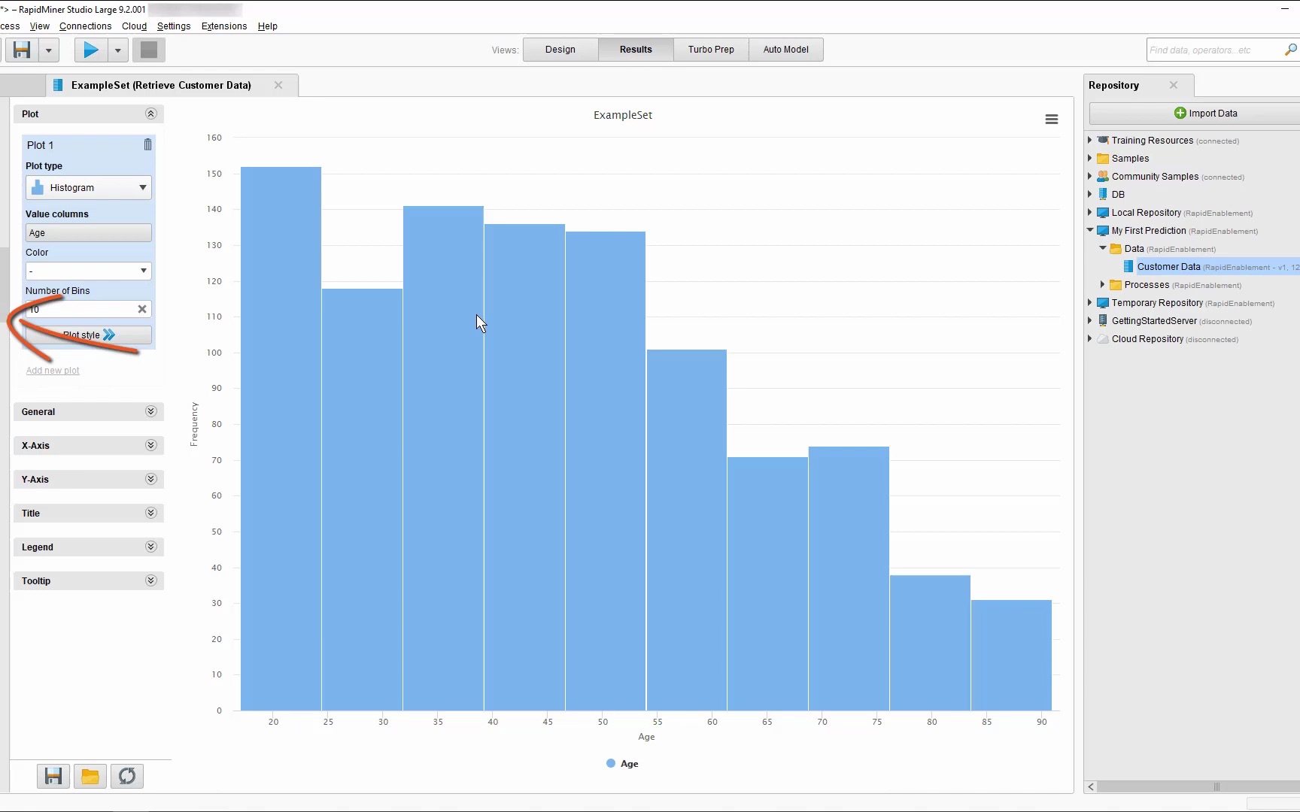The height and width of the screenshot is (812, 1300).
Task: Click the Plot style button
Action: click(89, 335)
